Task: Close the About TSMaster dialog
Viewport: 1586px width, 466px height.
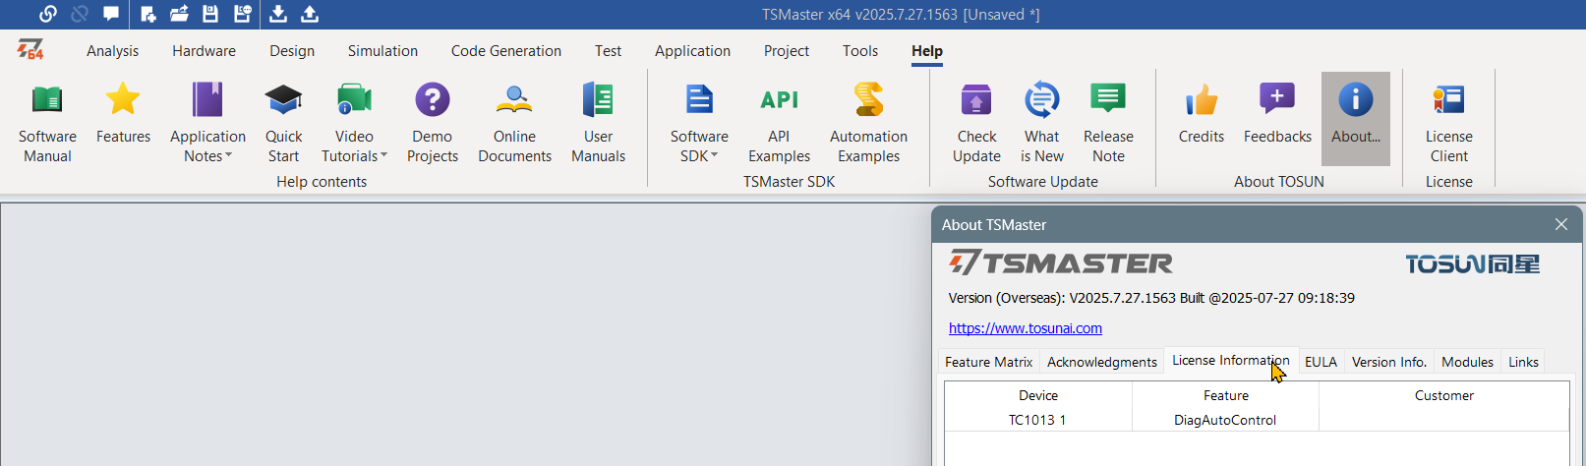Action: [1561, 225]
